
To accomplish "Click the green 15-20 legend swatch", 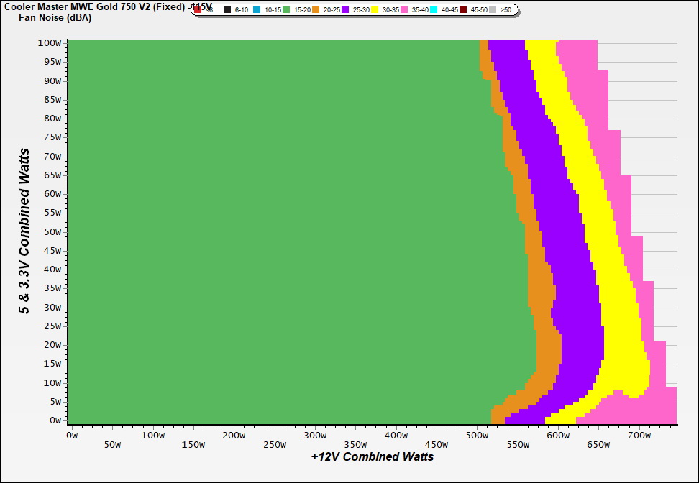I will 286,10.
